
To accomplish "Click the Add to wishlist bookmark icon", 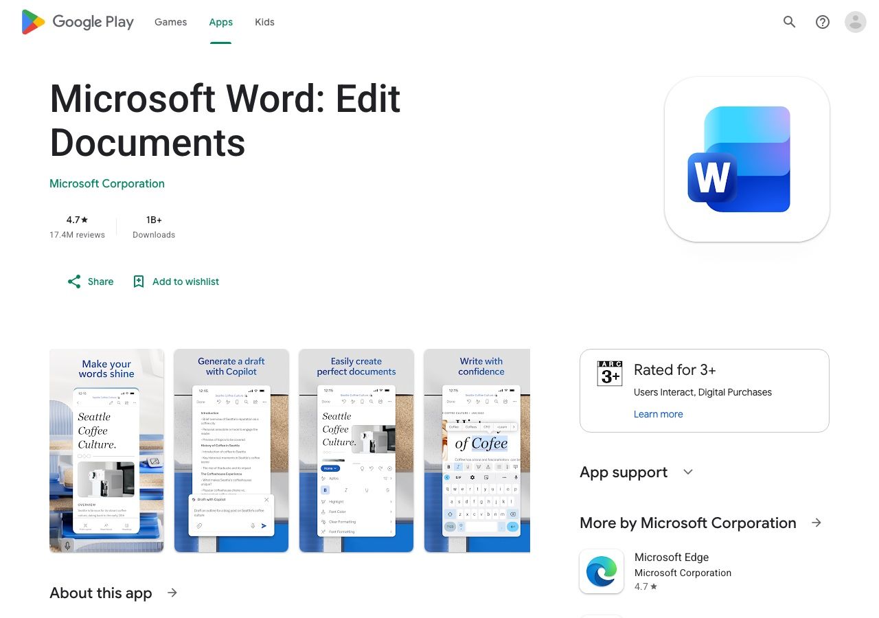I will pyautogui.click(x=139, y=282).
